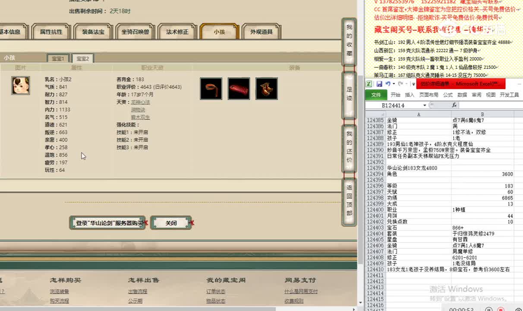
Task: Select the 宝宝1 sub-tab
Action: [58, 59]
